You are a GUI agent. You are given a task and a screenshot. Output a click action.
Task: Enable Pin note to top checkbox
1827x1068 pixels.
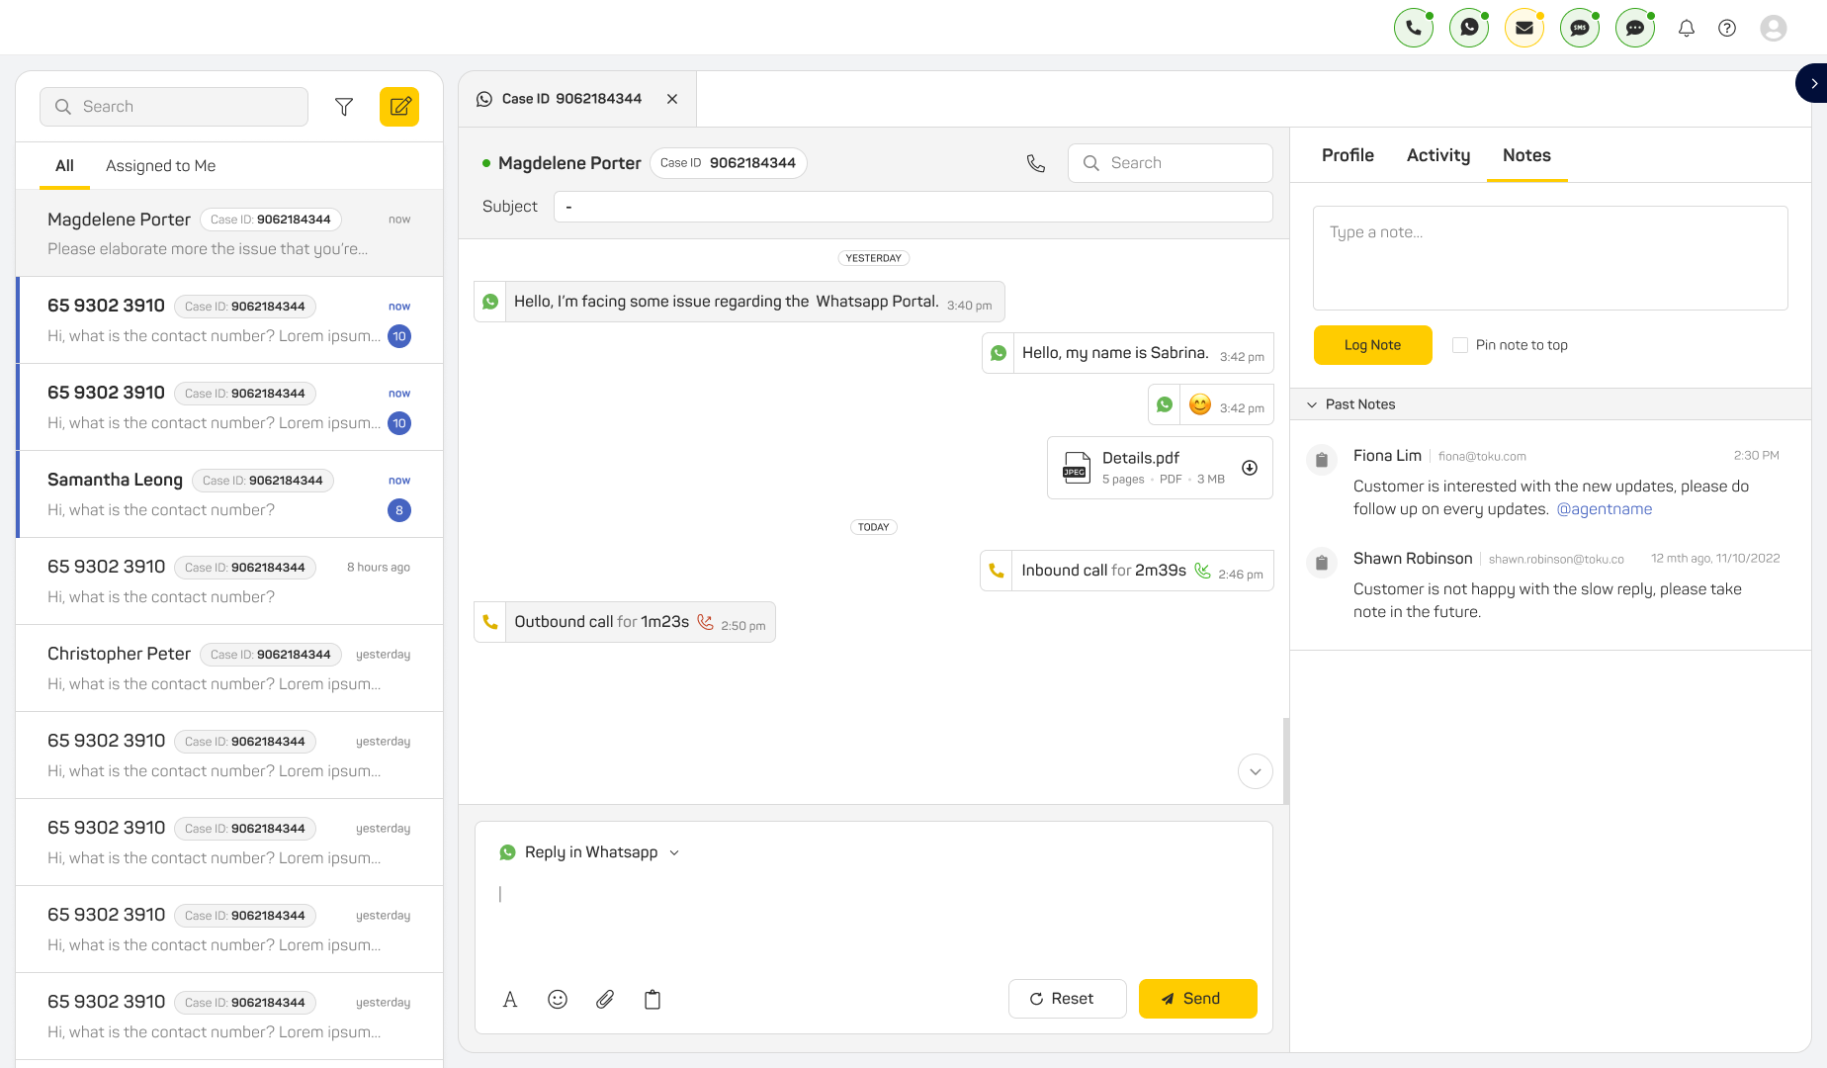(1460, 345)
